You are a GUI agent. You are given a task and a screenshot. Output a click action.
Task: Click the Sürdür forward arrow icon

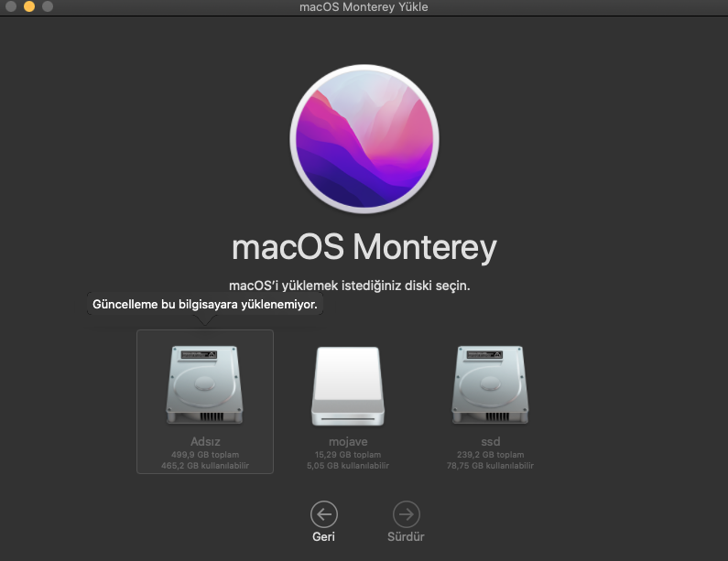pyautogui.click(x=406, y=513)
